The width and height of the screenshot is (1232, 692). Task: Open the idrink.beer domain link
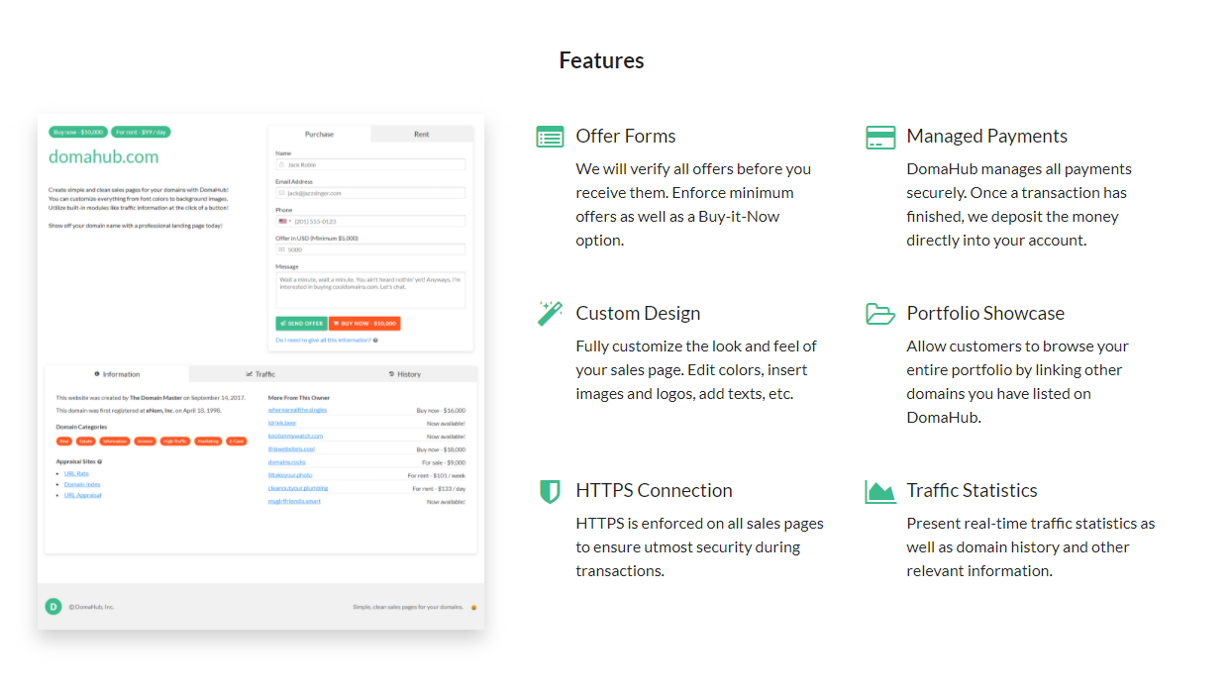click(282, 423)
